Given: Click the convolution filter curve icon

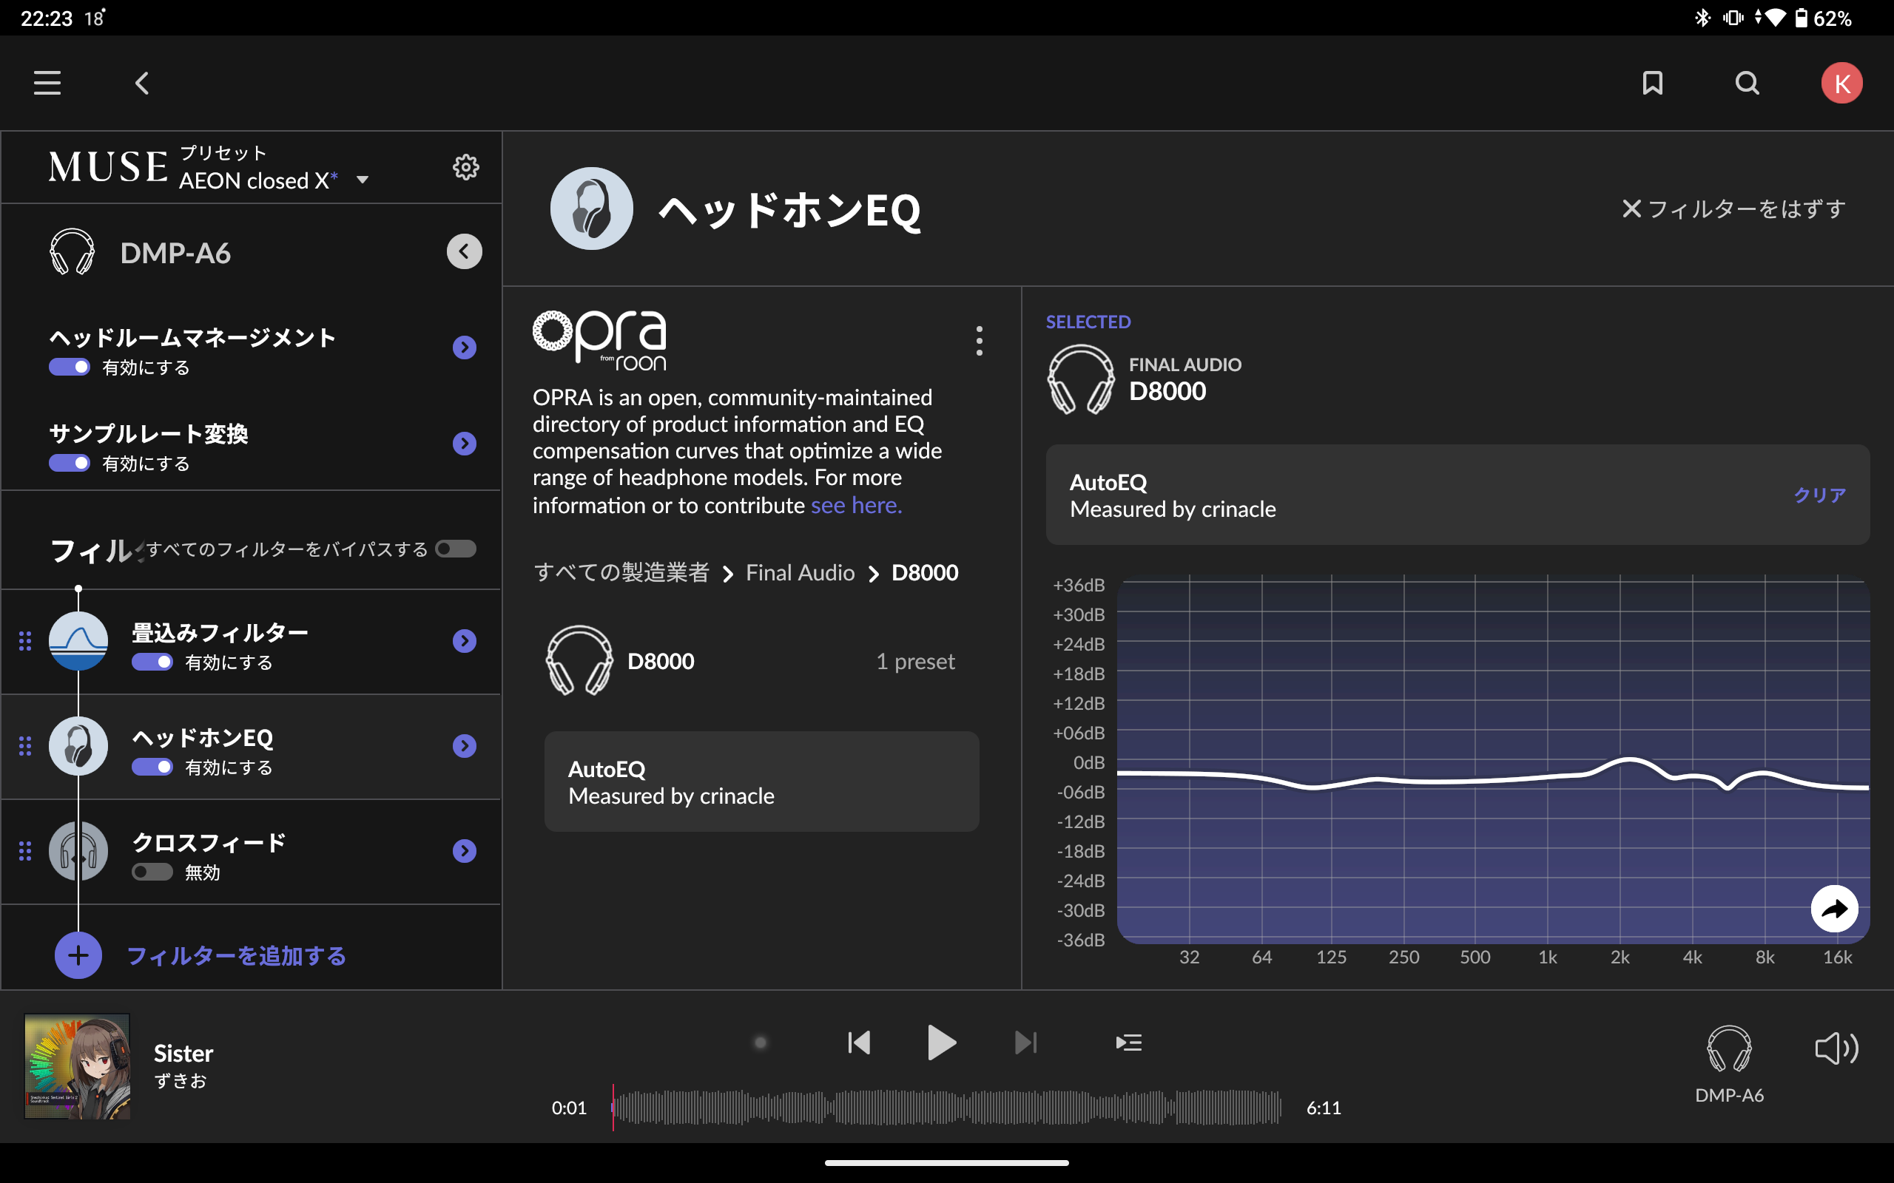Looking at the screenshot, I should (x=78, y=641).
